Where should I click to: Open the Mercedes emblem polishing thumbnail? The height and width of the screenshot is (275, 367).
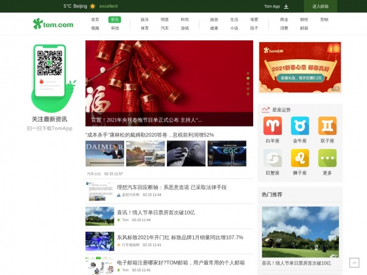(x=186, y=153)
